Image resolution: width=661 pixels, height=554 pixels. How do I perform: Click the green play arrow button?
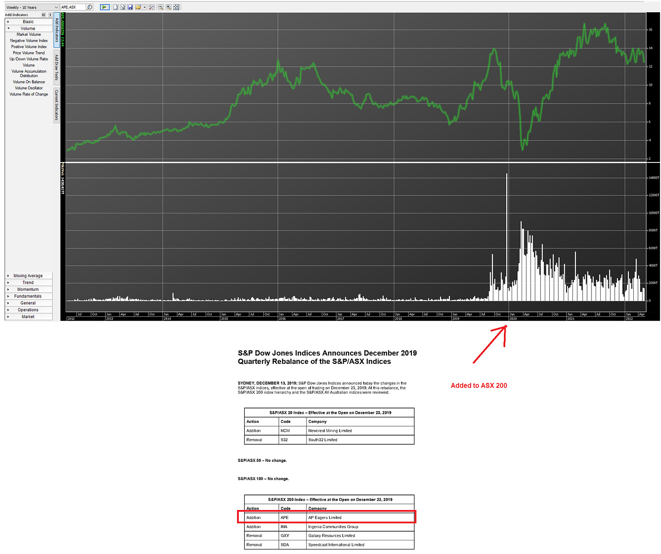point(105,7)
